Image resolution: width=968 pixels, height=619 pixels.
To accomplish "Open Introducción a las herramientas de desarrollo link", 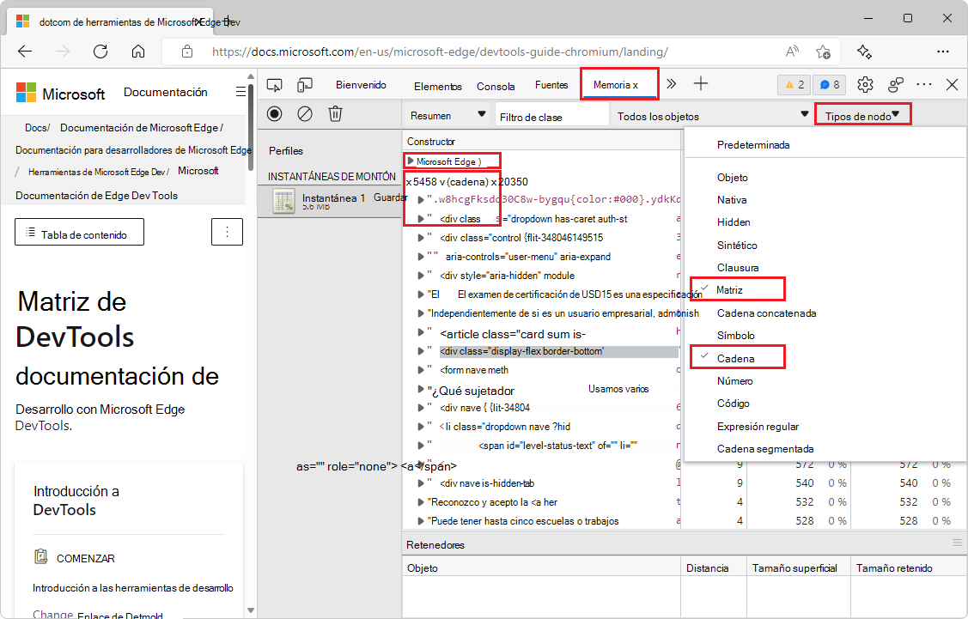I will (x=133, y=588).
